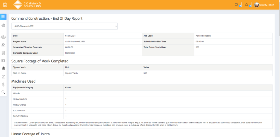Image resolution: width=280 pixels, height=137 pixels.
Task: Toggle the hamburger menu in the sidebar
Action: (x=3, y=17)
